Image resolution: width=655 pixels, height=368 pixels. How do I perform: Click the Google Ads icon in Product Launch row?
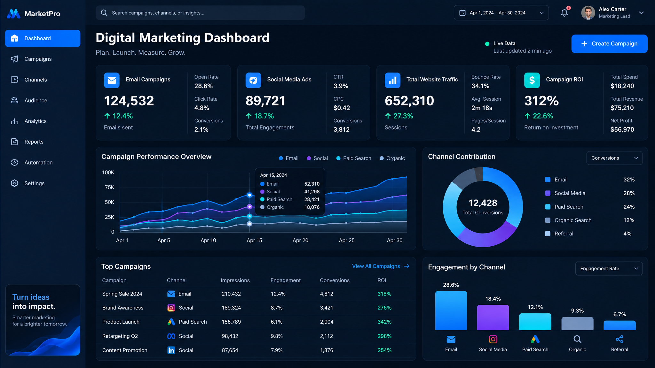(171, 322)
